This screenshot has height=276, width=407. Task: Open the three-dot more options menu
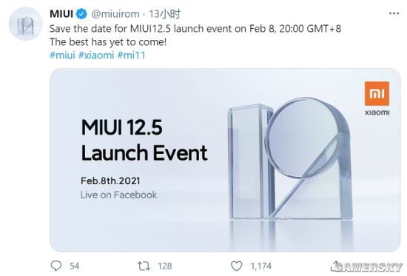tap(394, 13)
